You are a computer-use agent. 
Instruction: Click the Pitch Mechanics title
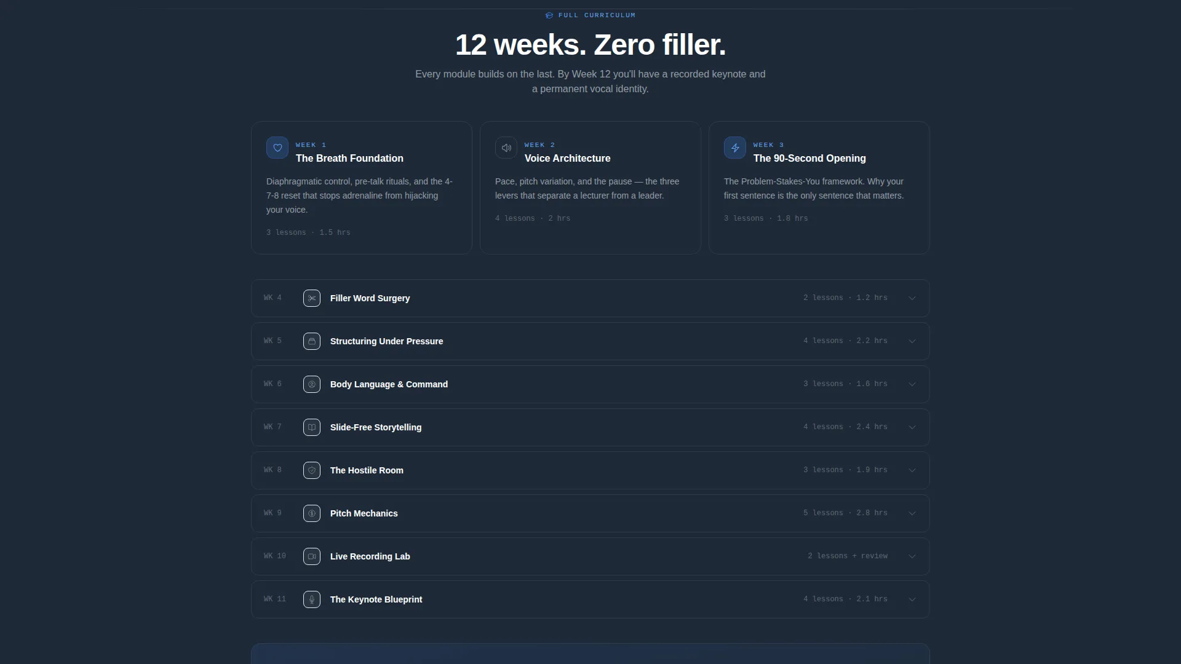tap(364, 513)
